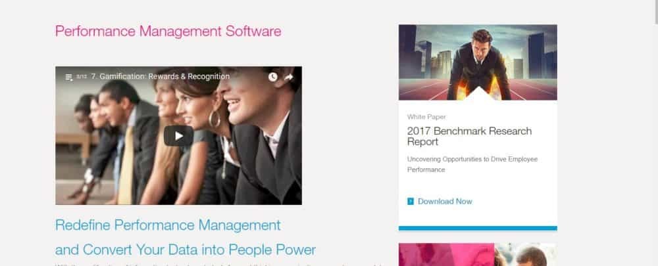
Task: Click the Download Now link
Action: (x=445, y=202)
